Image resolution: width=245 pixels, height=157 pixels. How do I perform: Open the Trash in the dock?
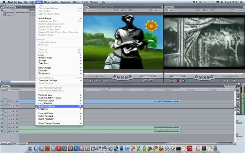215,148
